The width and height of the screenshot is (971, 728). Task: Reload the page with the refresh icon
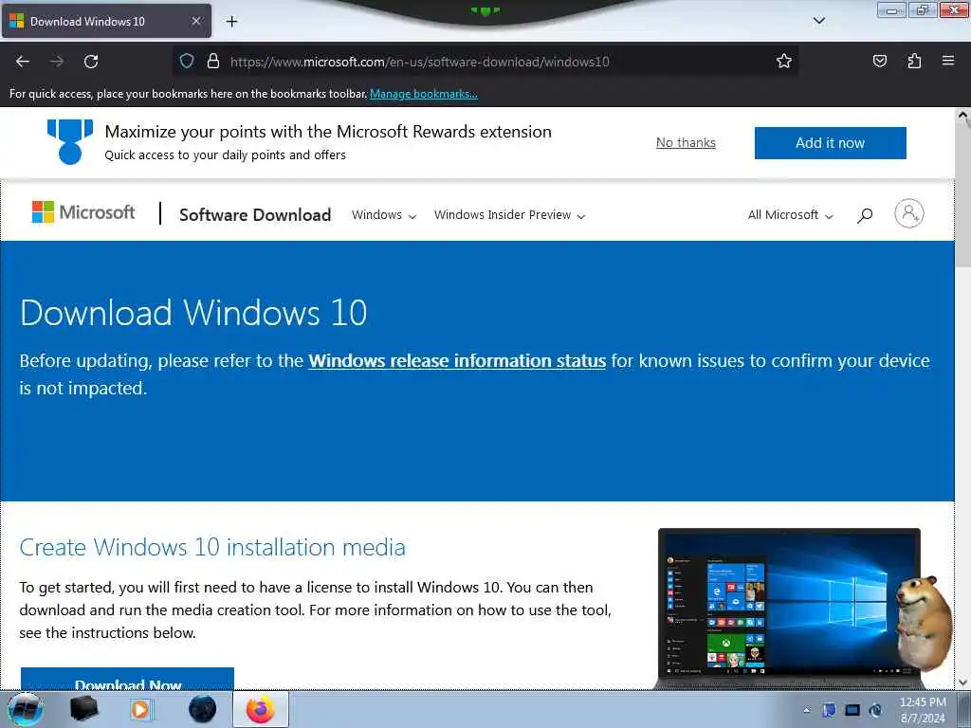(91, 62)
